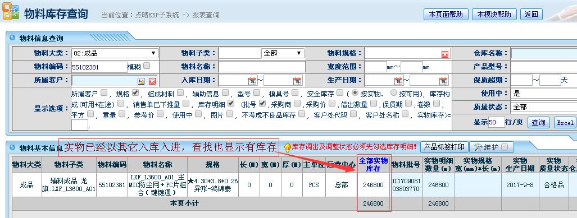Open customer picker icon in 所属客户 field
This screenshot has width=577, height=218.
pyautogui.click(x=142, y=81)
